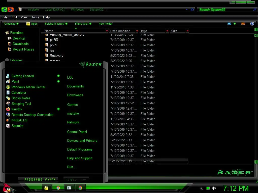Select Downloads in the Favorites navigation pane
Viewport: 258px width, 193px height.
click(21, 44)
